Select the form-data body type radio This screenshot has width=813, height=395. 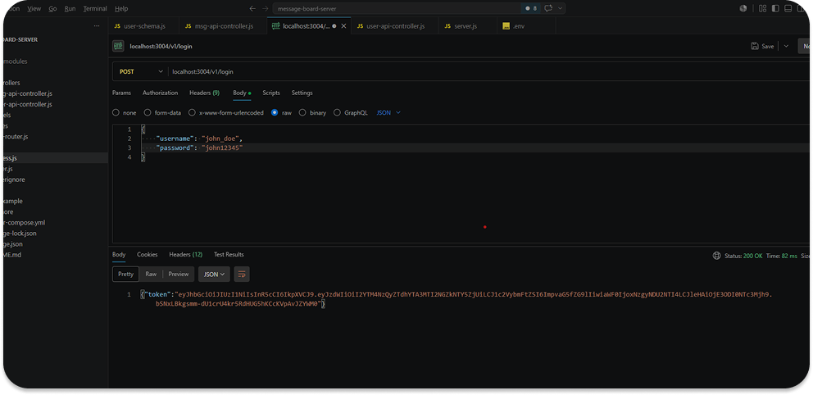(148, 112)
